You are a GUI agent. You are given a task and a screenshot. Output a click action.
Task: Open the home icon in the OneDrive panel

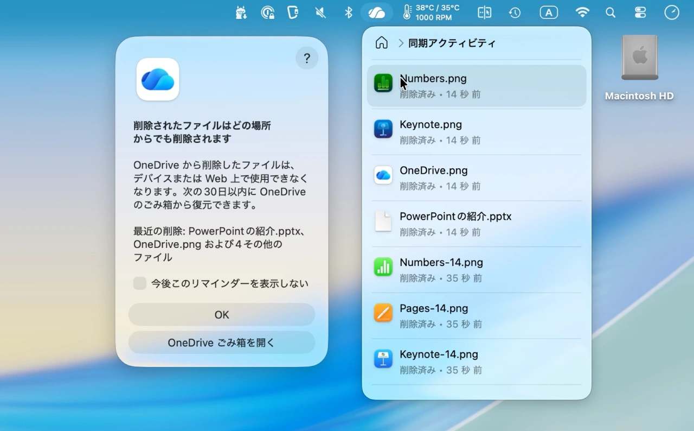point(382,43)
